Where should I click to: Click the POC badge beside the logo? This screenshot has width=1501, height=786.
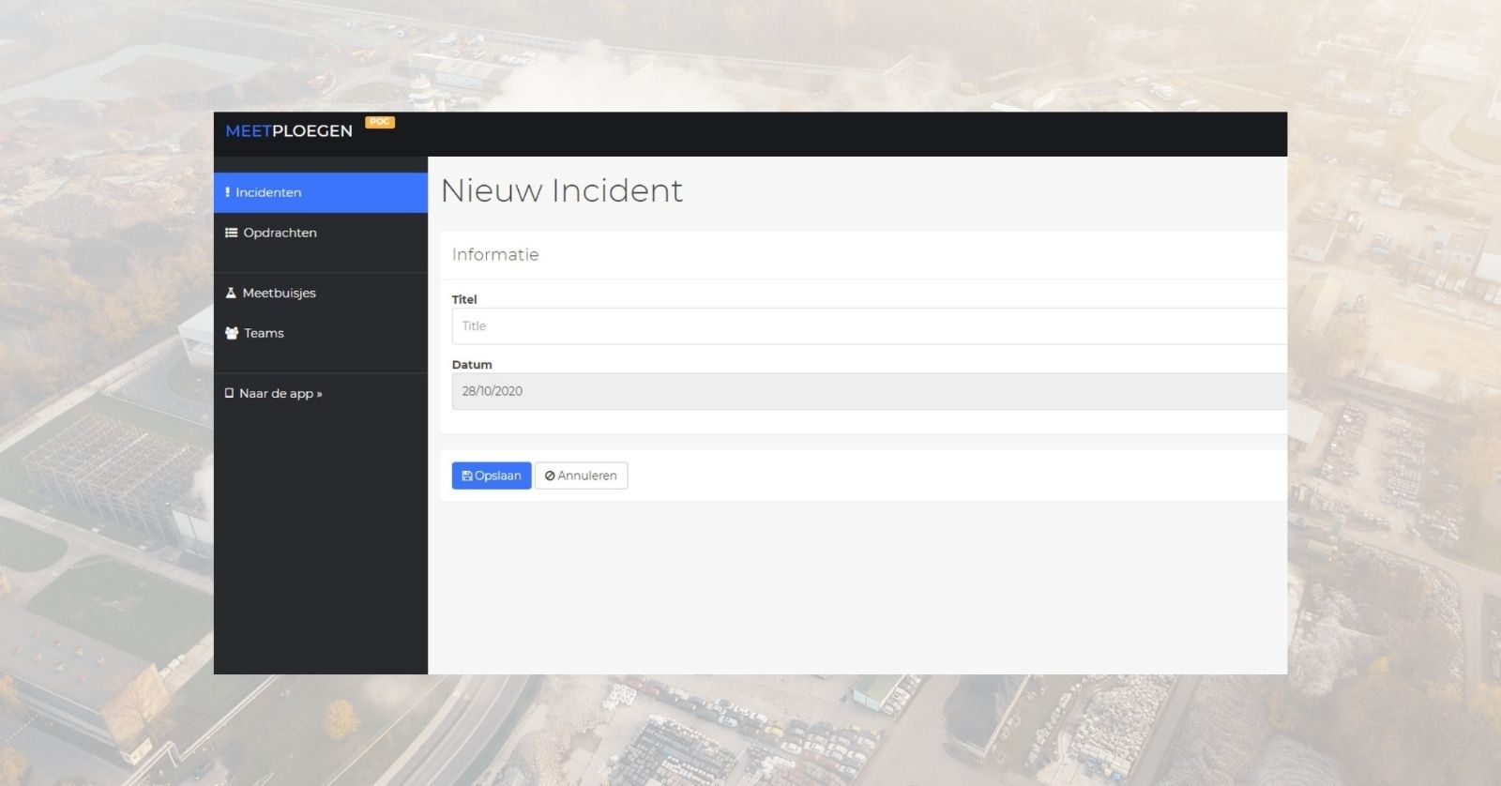point(380,122)
